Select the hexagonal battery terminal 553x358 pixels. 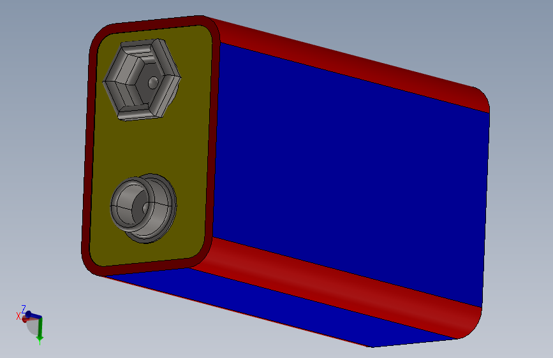point(142,80)
